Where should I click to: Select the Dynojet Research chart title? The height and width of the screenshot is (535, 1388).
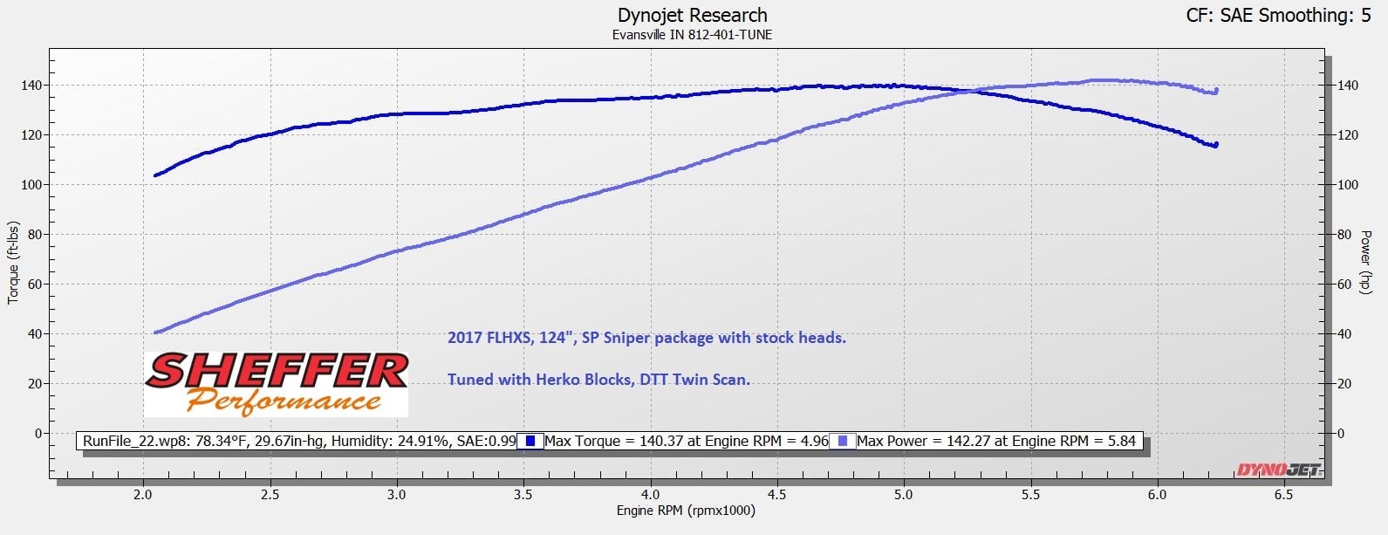692,16
